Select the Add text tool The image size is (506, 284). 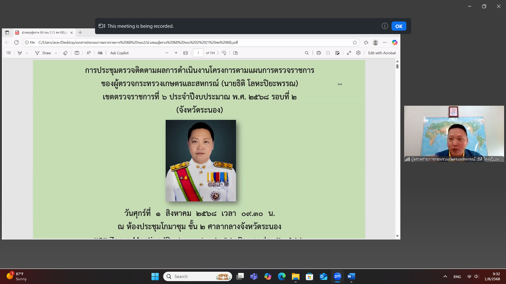pyautogui.click(x=77, y=53)
